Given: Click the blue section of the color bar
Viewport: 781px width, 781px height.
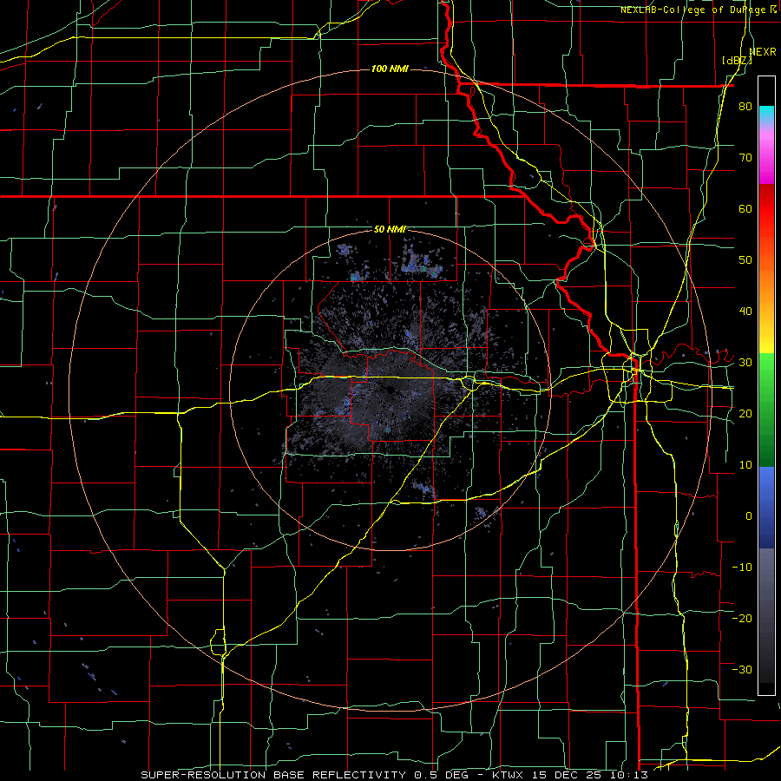Looking at the screenshot, I should tap(766, 508).
